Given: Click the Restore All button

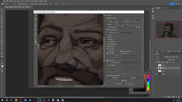Looking at the screenshot, I should pos(133,78).
